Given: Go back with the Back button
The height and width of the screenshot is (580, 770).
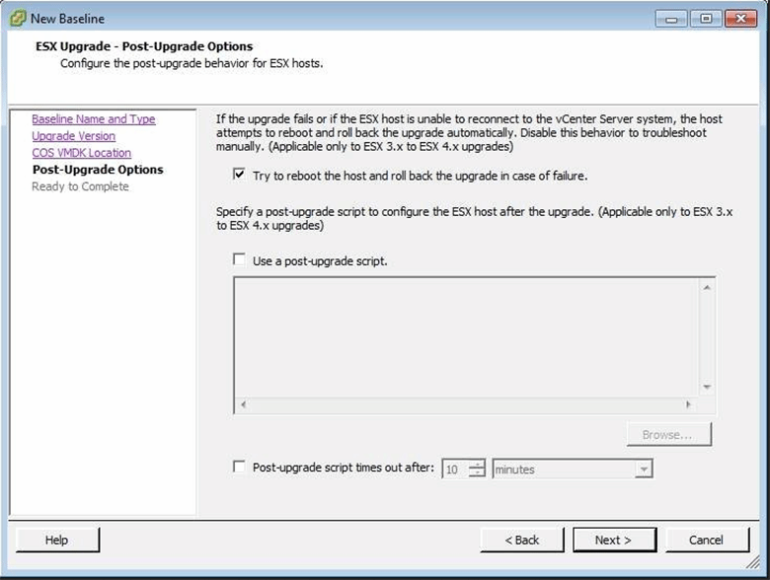Looking at the screenshot, I should pyautogui.click(x=522, y=540).
